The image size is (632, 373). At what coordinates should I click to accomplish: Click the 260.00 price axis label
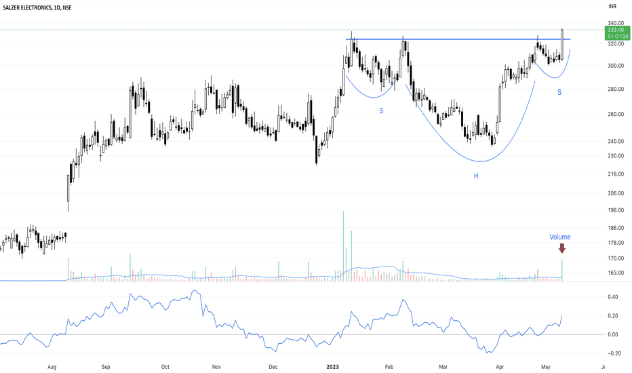(x=616, y=114)
